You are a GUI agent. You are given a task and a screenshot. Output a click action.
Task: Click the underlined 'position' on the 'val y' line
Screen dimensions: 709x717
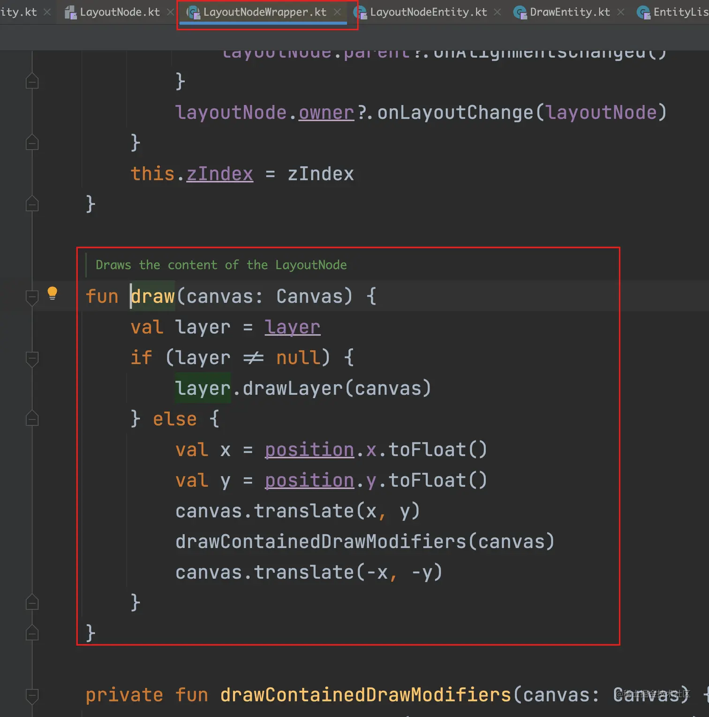pos(309,480)
